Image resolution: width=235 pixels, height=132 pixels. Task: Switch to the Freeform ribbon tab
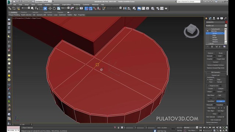24,12
